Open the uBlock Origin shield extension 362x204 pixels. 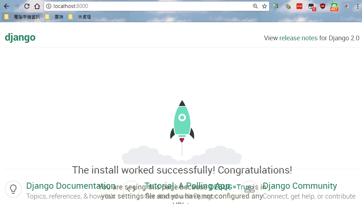tap(323, 6)
